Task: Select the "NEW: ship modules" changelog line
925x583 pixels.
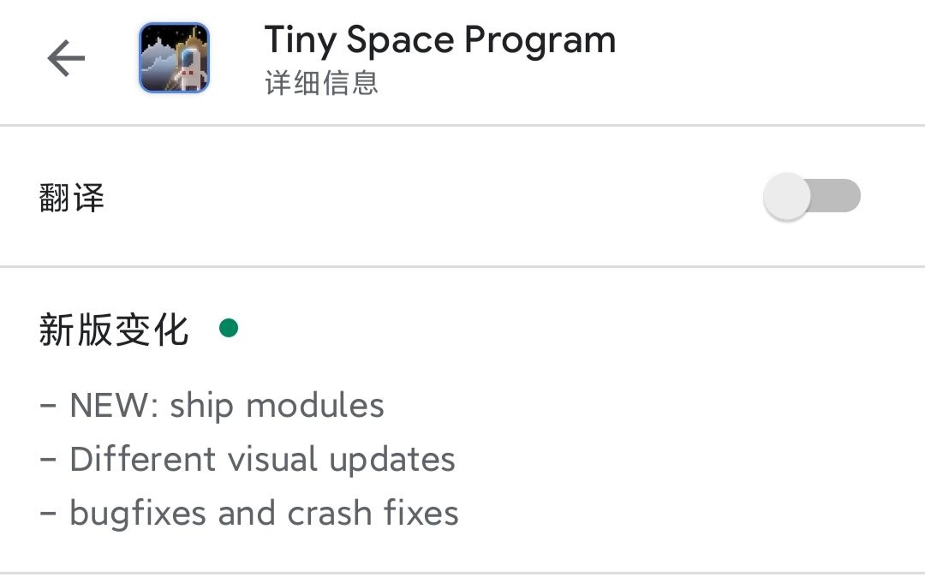Action: (x=226, y=405)
